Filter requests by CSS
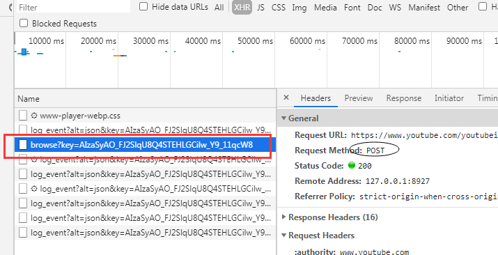This screenshot has height=255, width=498. pos(278,7)
